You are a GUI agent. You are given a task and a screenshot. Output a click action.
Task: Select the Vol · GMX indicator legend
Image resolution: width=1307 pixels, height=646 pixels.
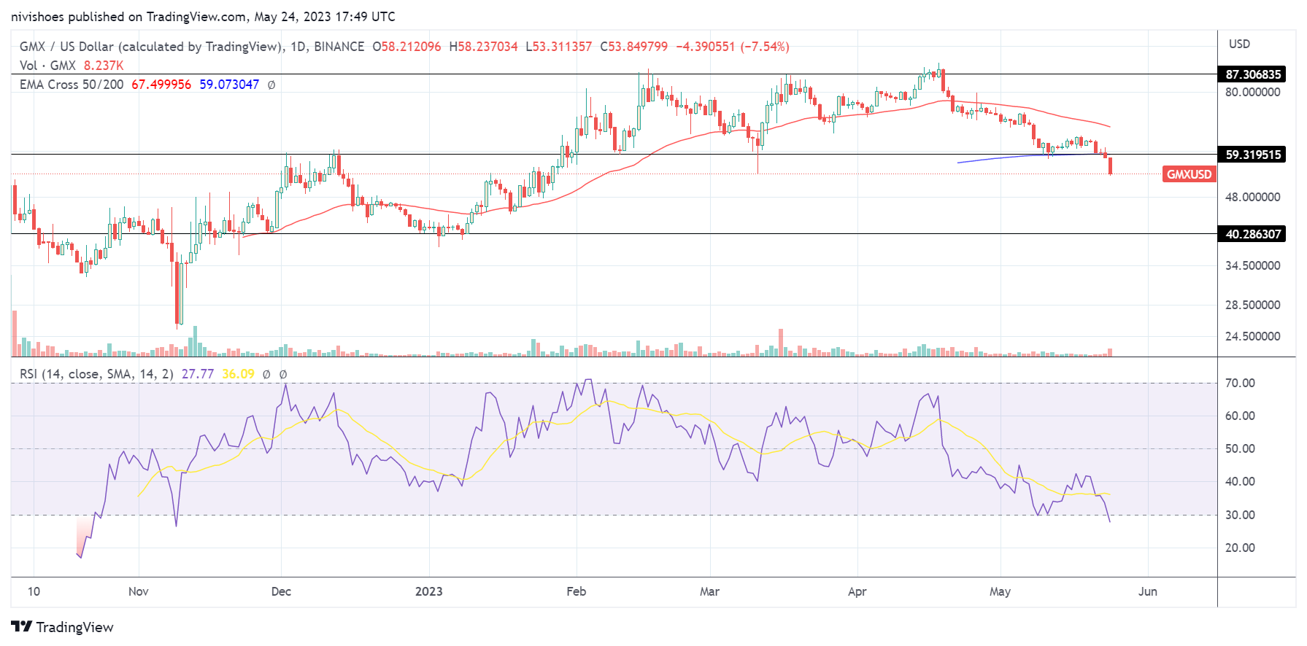[x=47, y=66]
